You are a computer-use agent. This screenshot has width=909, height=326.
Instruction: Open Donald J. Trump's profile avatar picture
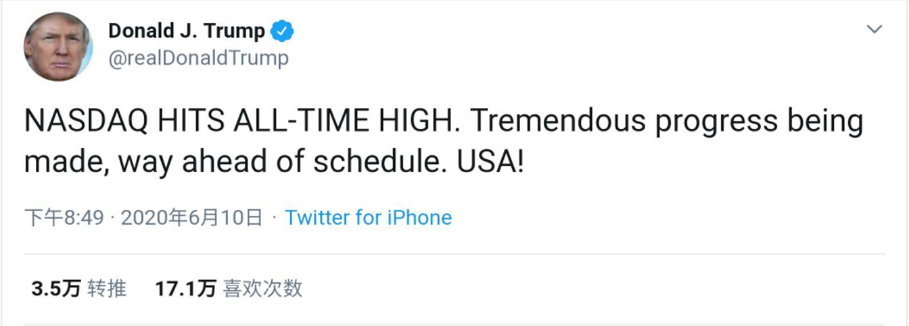tap(58, 46)
